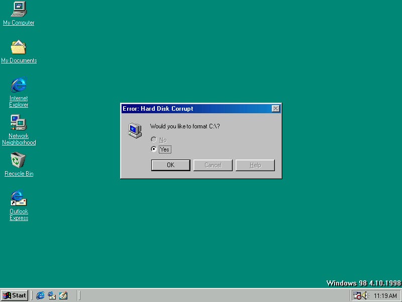Confirm with the OK button
Screen dimensions: 402x302
point(170,165)
